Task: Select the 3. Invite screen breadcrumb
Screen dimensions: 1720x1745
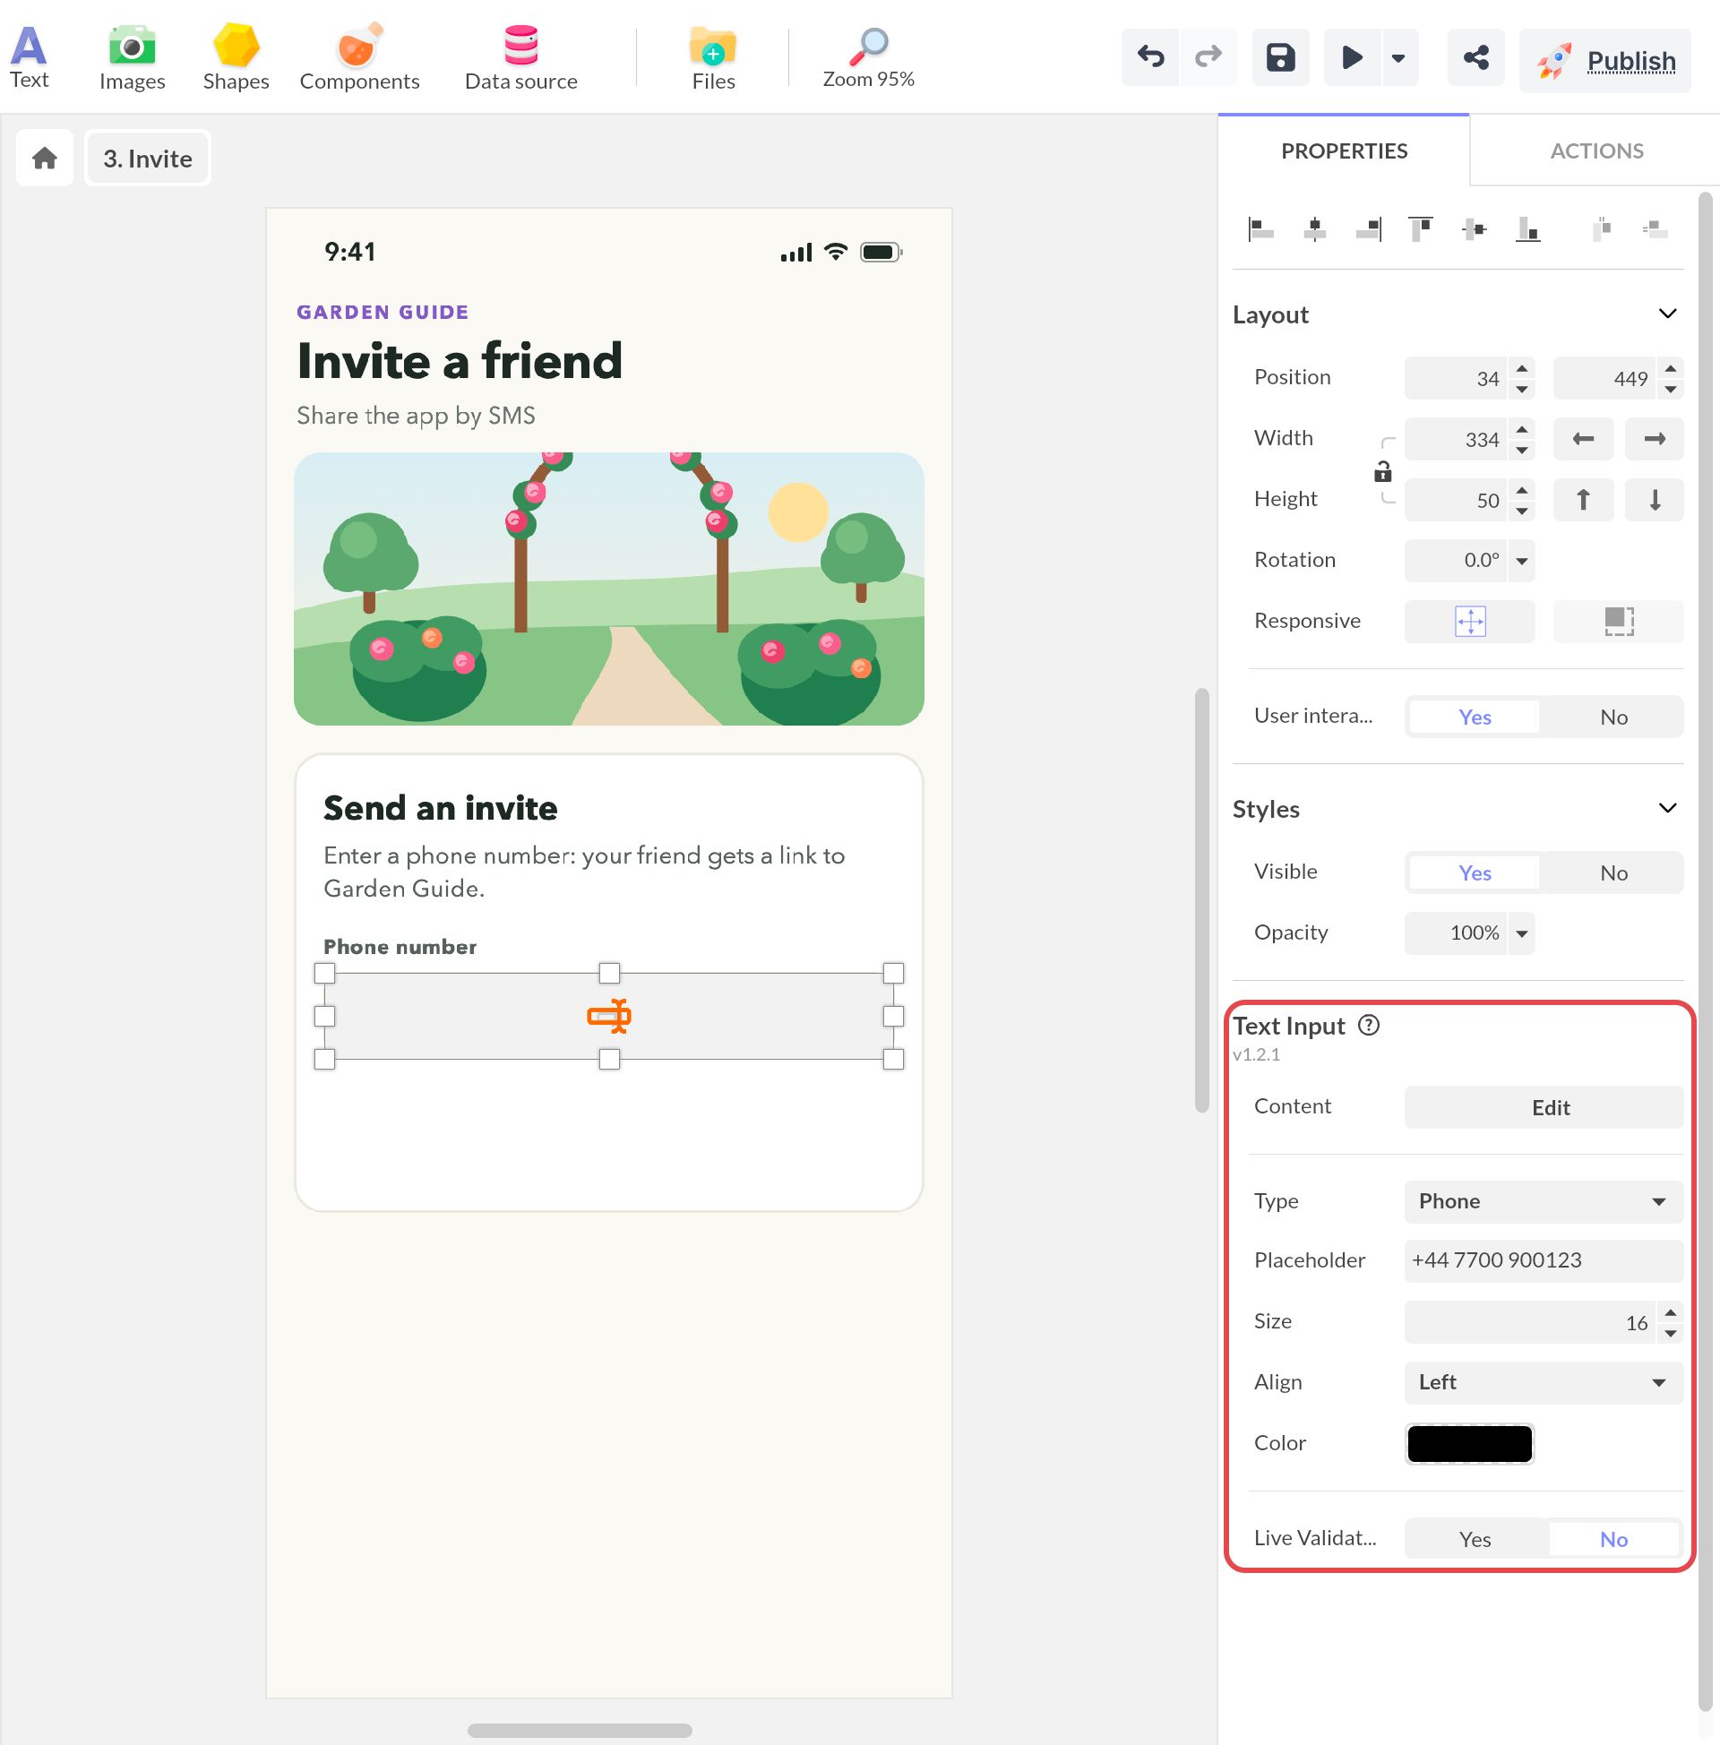Action: [147, 158]
